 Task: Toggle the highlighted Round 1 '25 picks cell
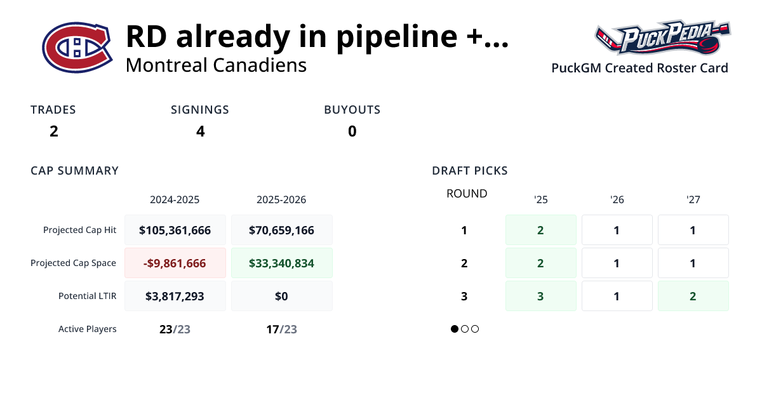(540, 230)
